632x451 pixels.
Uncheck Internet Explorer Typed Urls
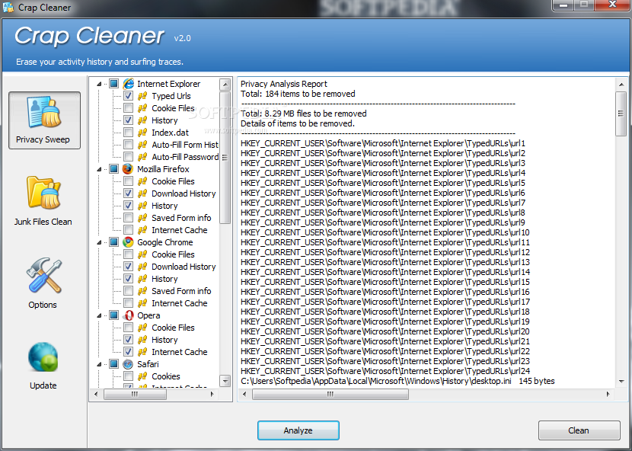128,96
